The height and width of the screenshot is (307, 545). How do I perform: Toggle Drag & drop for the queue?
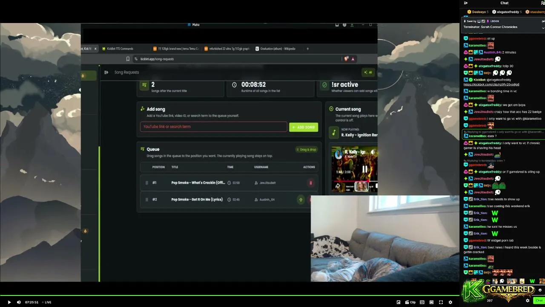click(x=307, y=150)
